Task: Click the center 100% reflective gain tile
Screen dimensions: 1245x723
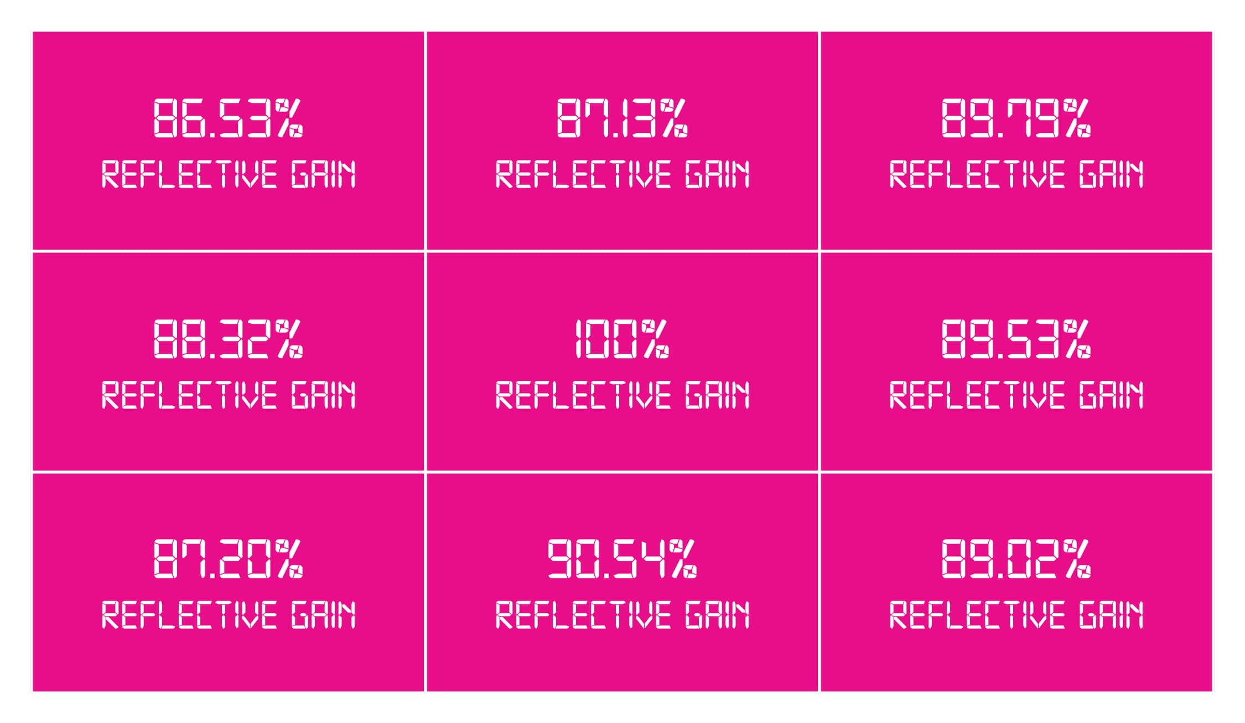Action: [x=622, y=362]
